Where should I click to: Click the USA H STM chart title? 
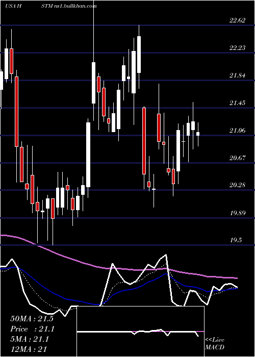click(x=51, y=6)
